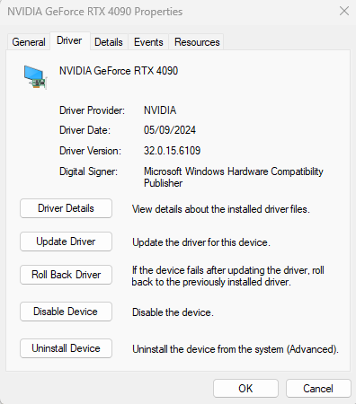Close the Properties dialog with the X

tap(344, 11)
